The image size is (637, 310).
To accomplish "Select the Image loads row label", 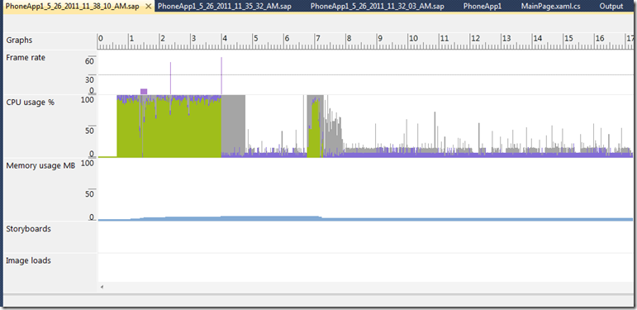I will tap(28, 260).
